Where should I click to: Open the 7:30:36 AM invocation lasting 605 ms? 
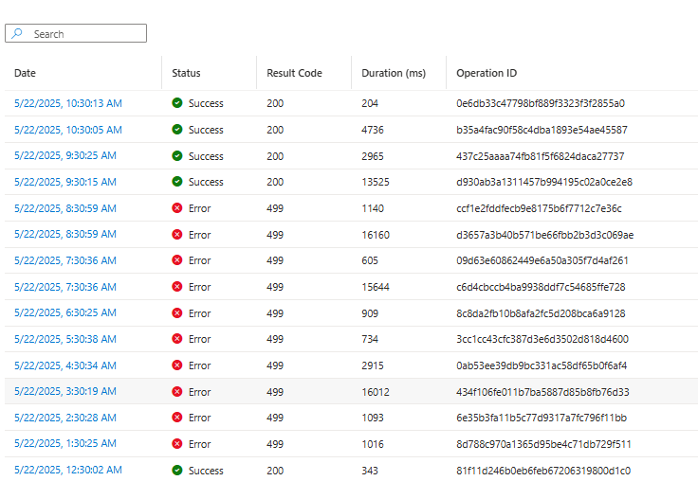[65, 260]
